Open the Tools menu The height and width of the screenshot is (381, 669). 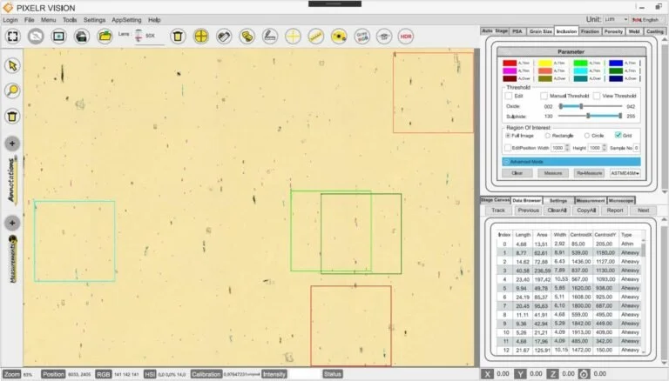(x=70, y=20)
